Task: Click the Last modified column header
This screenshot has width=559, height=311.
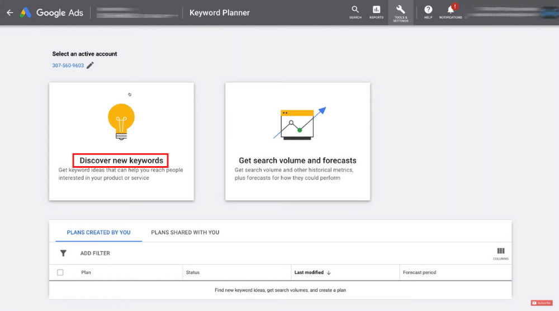Action: click(x=309, y=272)
